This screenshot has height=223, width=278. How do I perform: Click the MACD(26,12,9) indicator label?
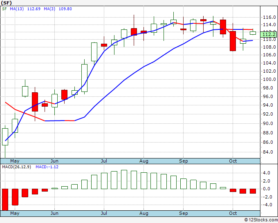point(16,167)
